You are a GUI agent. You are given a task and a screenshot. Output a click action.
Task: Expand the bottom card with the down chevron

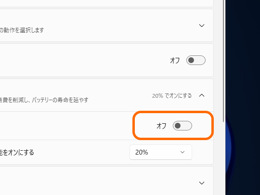202,183
